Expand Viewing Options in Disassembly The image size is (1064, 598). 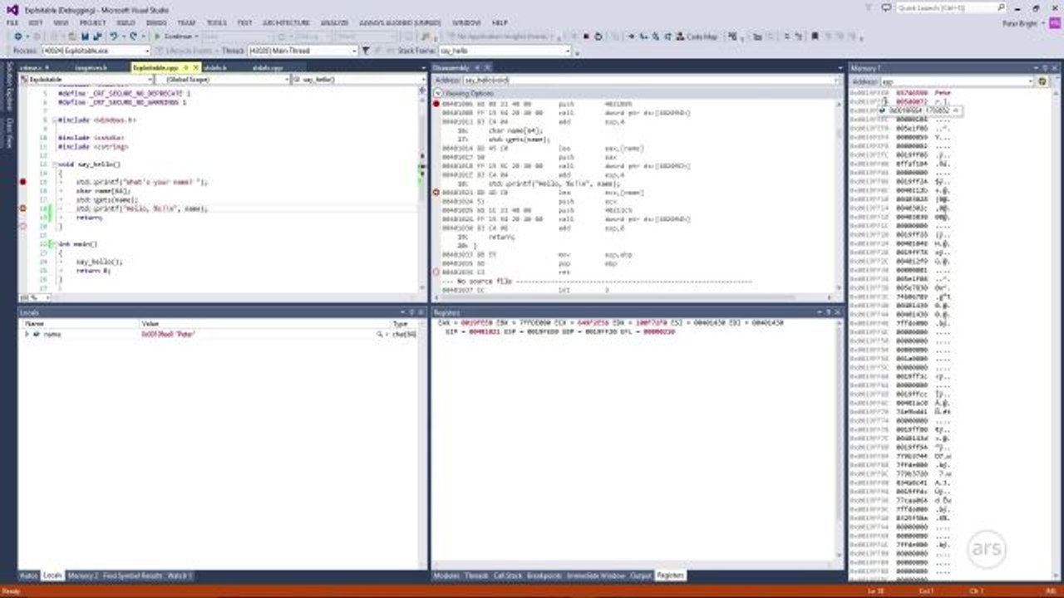tap(438, 94)
